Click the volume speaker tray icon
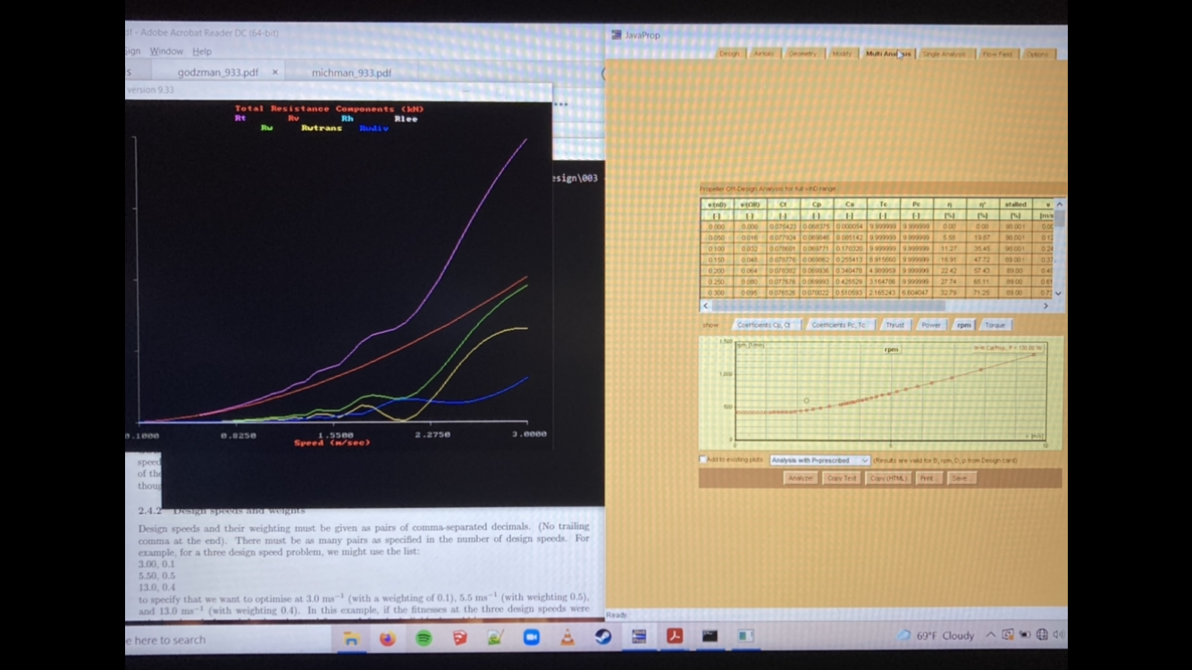The width and height of the screenshot is (1192, 670). click(1058, 635)
